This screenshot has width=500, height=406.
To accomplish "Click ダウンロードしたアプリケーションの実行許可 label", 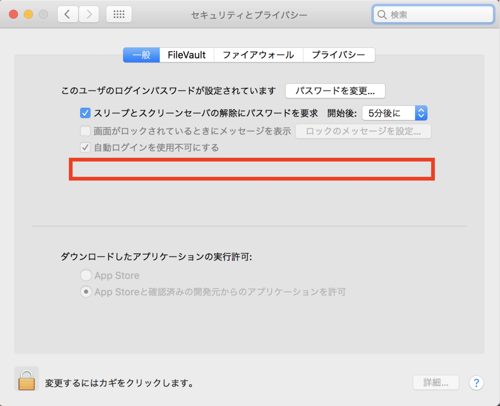I will pos(157,257).
